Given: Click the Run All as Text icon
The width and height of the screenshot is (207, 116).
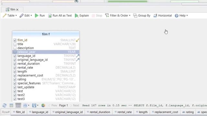Looking at the screenshot, I should [x=50, y=16].
